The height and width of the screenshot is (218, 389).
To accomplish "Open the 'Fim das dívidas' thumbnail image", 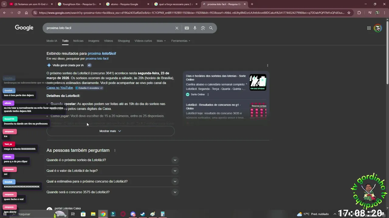I will (258, 82).
